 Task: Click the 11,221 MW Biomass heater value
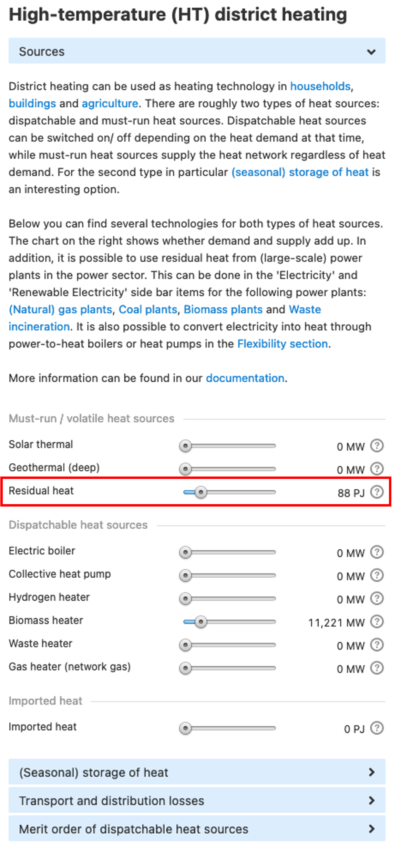(x=336, y=622)
